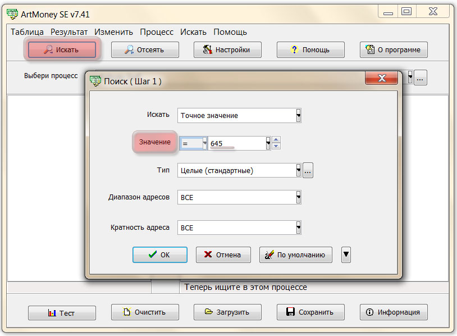Click the ArtMoney icon in the main title bar

pyautogui.click(x=12, y=14)
